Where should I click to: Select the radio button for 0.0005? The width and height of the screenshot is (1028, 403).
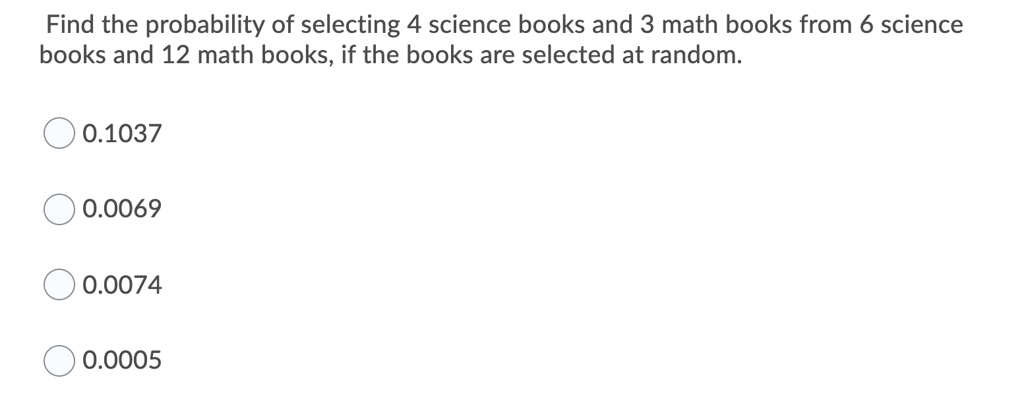pos(59,360)
